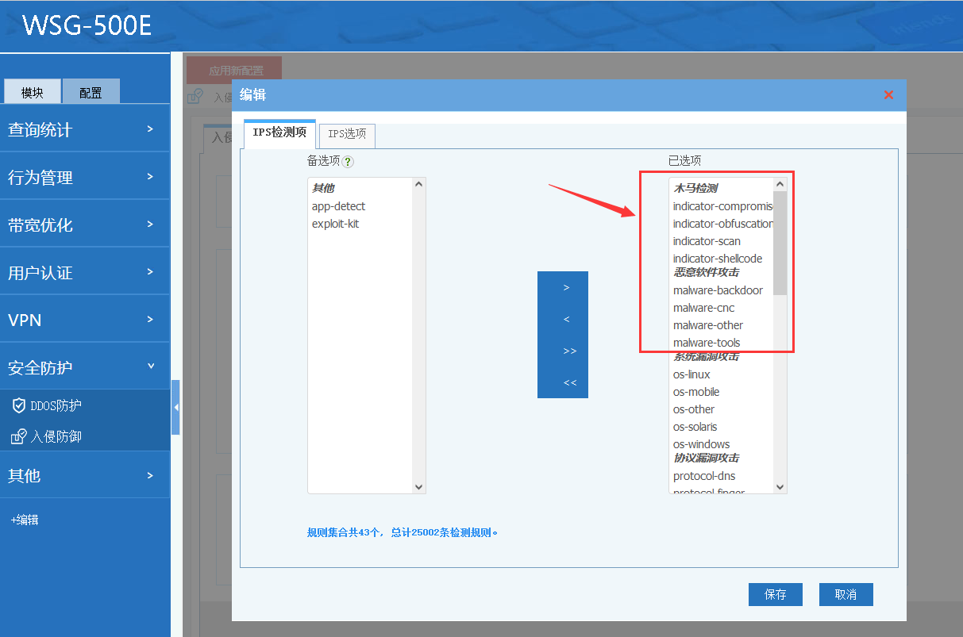Viewport: 963px width, 637px height.
Task: Switch to the IPS选项 tab
Action: coord(347,134)
